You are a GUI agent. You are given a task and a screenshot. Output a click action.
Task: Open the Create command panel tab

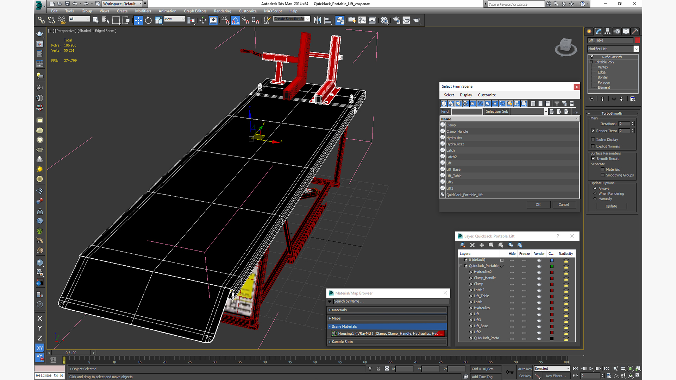[x=589, y=31]
